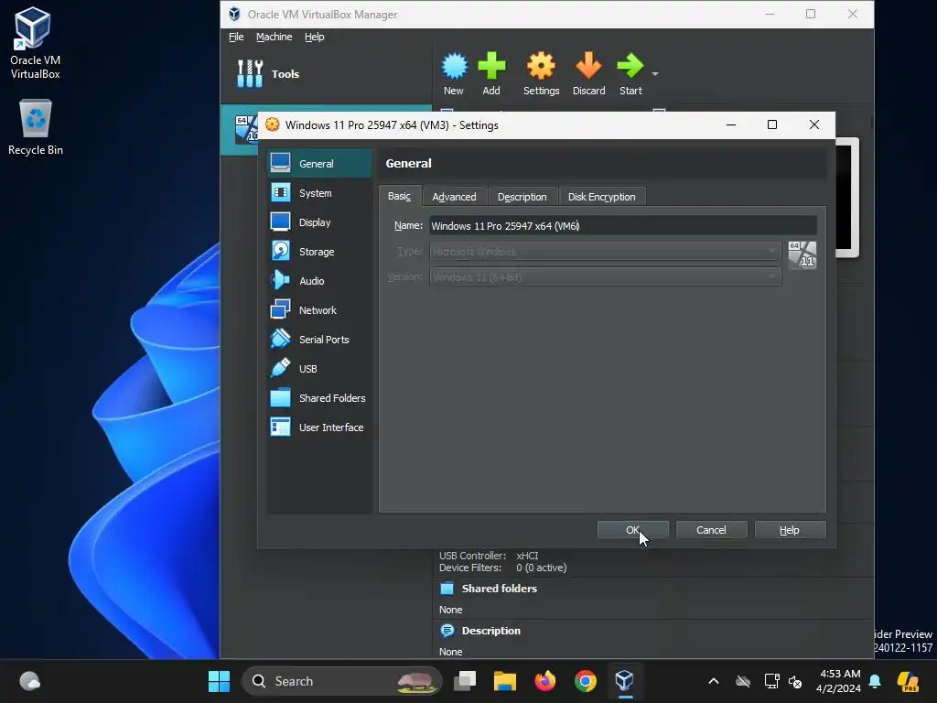Screen dimensions: 937x703
Task: Launch Chrome from the taskbar
Action: pos(586,681)
